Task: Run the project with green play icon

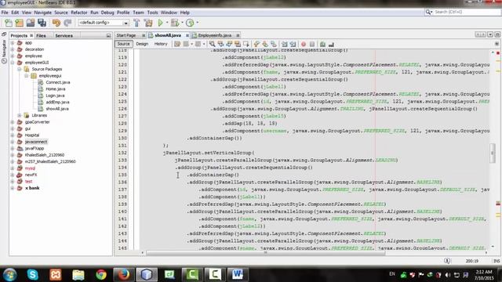Action: click(x=160, y=23)
